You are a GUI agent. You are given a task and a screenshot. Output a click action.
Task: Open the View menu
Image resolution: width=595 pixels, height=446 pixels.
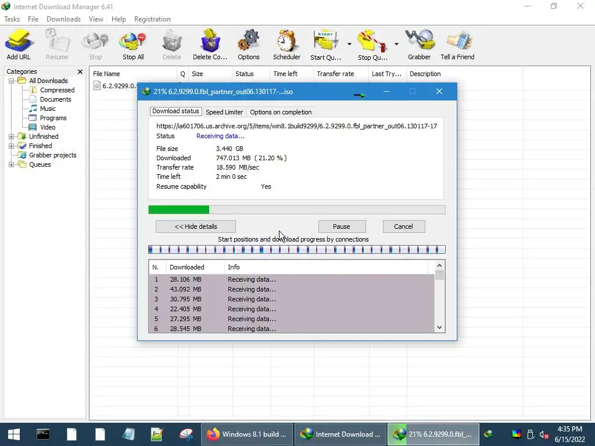pyautogui.click(x=96, y=19)
